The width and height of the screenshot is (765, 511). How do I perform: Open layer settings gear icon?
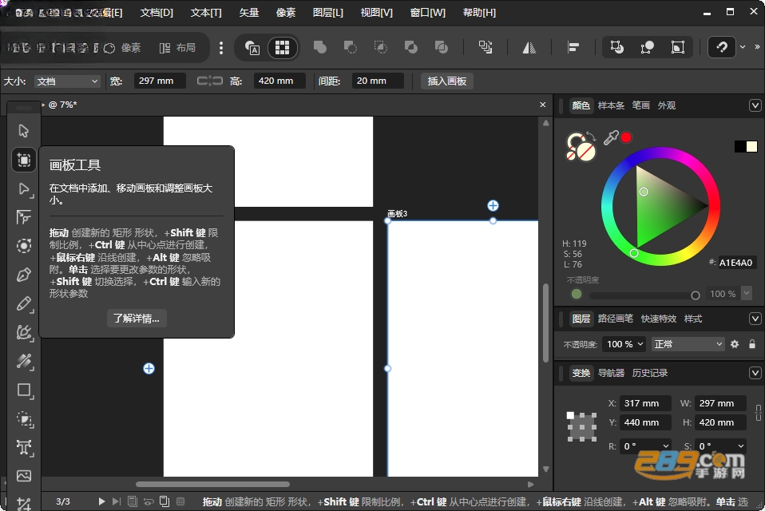pyautogui.click(x=735, y=344)
